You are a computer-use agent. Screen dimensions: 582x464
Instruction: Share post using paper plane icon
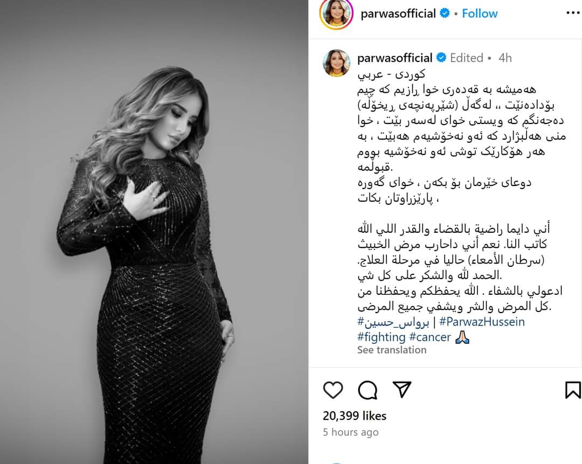pyautogui.click(x=402, y=390)
